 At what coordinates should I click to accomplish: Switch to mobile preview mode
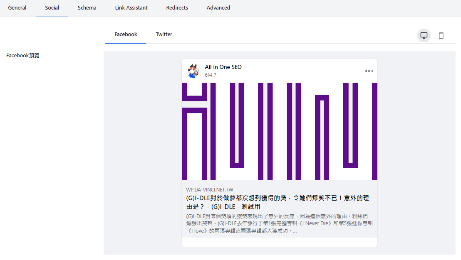[441, 36]
